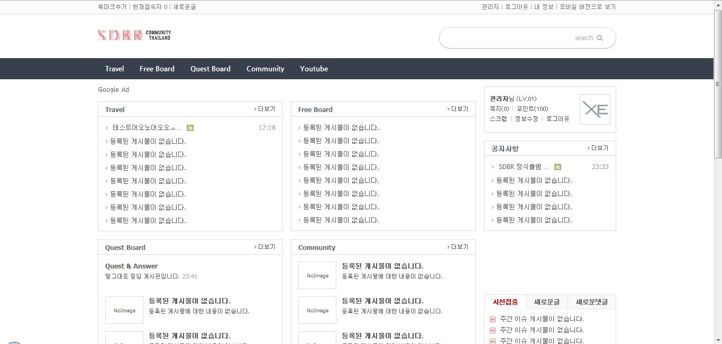
Task: Go to Youtube in navigation bar
Action: pyautogui.click(x=314, y=69)
